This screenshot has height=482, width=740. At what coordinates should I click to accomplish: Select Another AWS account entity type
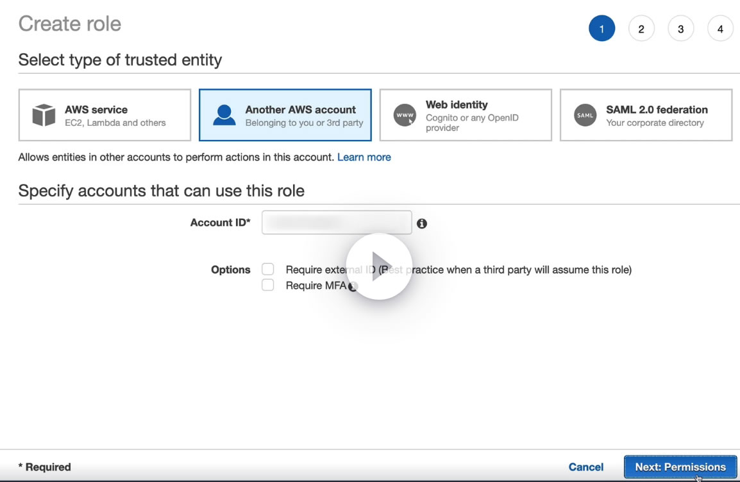click(285, 116)
